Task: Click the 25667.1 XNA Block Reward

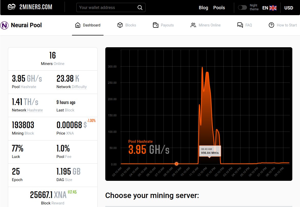Action: click(x=48, y=195)
